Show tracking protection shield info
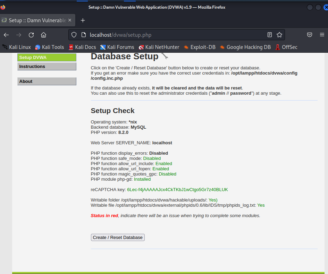The image size is (328, 274). pyautogui.click(x=74, y=35)
